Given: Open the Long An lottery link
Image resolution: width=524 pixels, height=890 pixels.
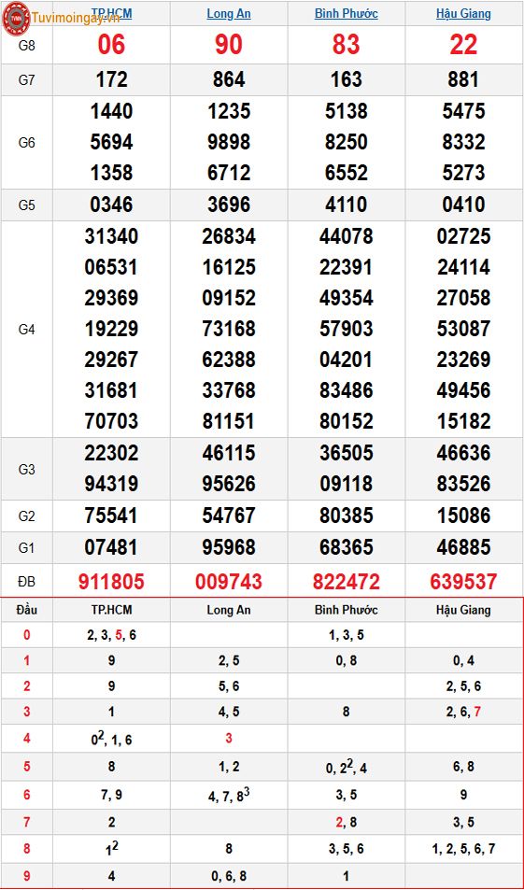Looking at the screenshot, I should pos(229,14).
